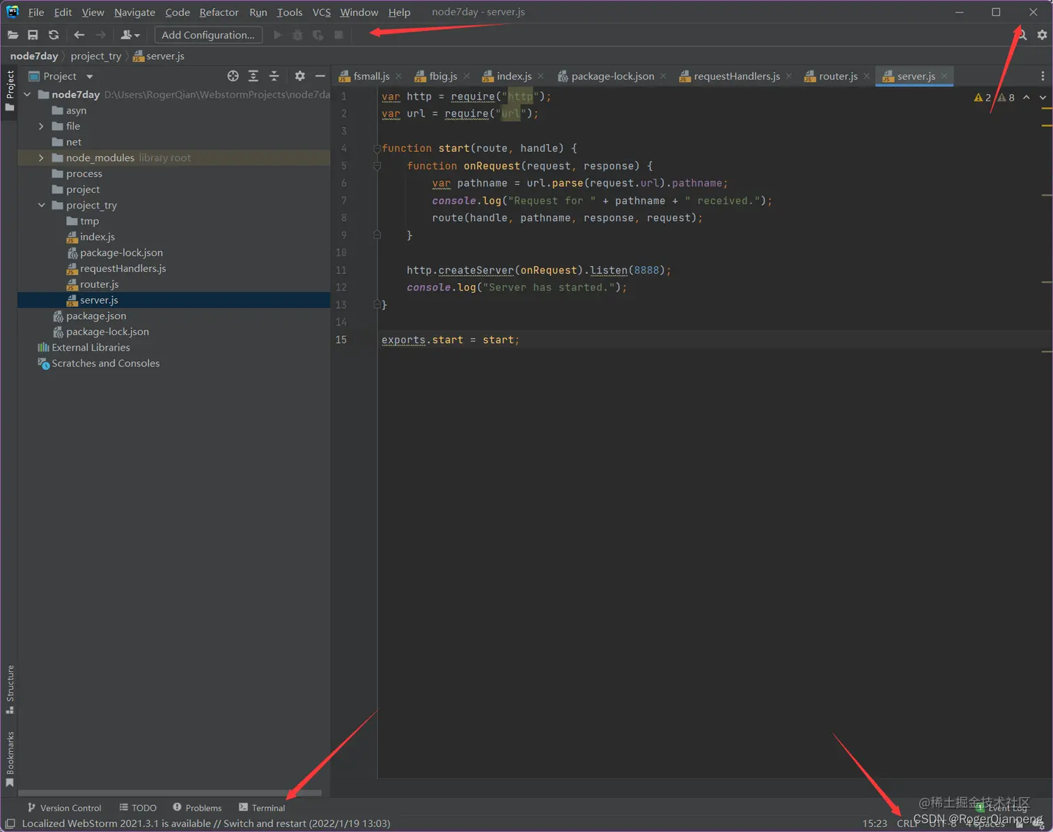Open router.js in project tree
The width and height of the screenshot is (1053, 832).
(x=99, y=284)
